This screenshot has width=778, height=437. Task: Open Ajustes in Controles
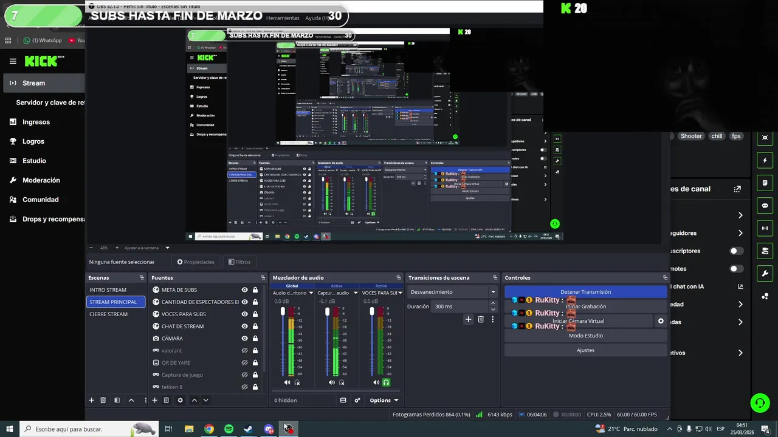[x=586, y=350]
